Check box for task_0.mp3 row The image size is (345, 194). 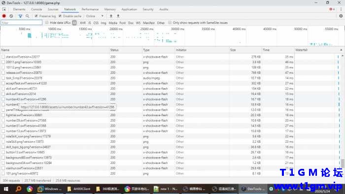click(x=3, y=78)
